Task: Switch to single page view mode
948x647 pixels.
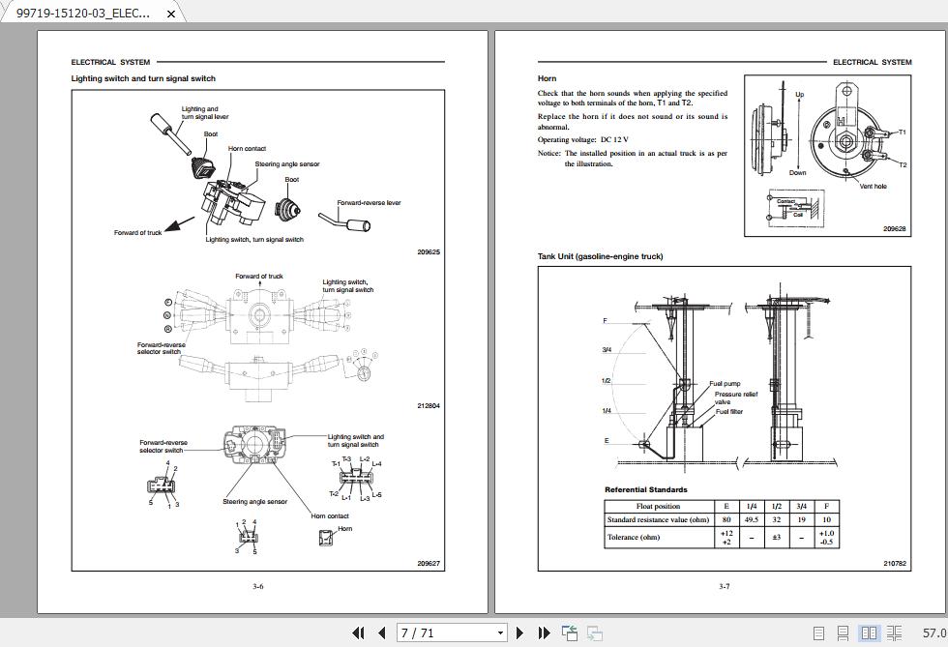Action: (818, 632)
